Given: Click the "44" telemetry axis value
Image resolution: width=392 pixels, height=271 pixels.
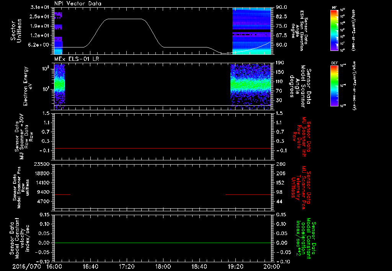Looking at the screenshot, I should tap(279, 201).
